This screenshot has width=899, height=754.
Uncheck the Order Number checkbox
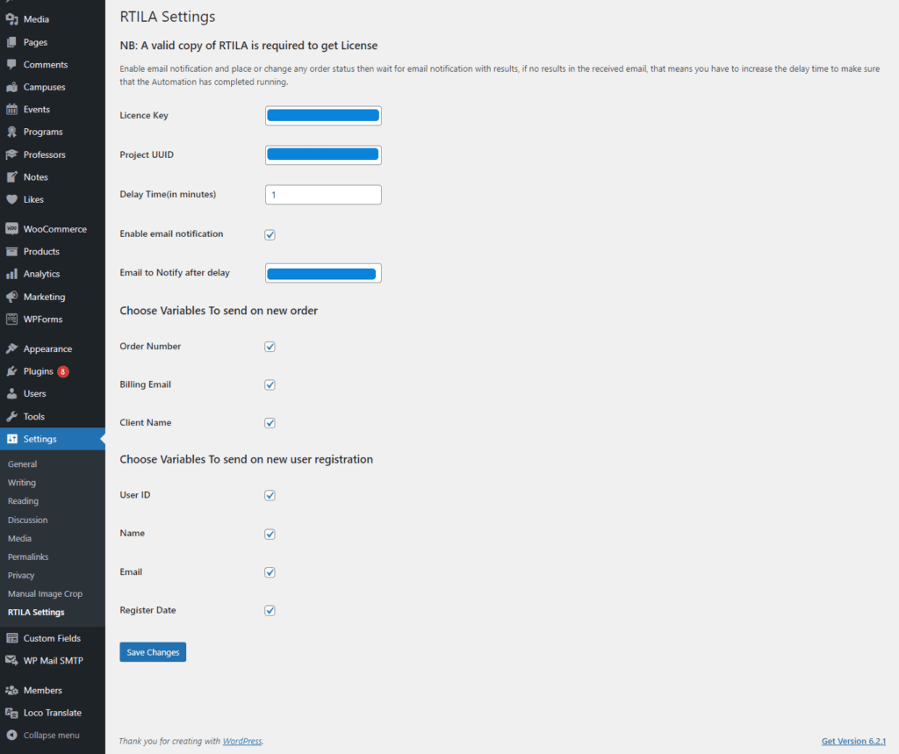tap(270, 347)
